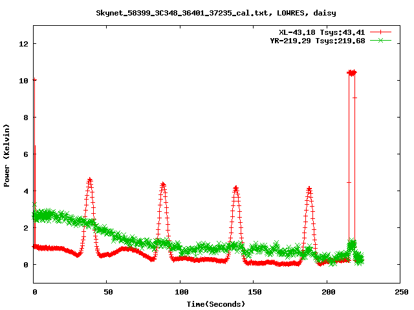Click x-axis tick label 100
414x310 pixels.
tap(182, 292)
